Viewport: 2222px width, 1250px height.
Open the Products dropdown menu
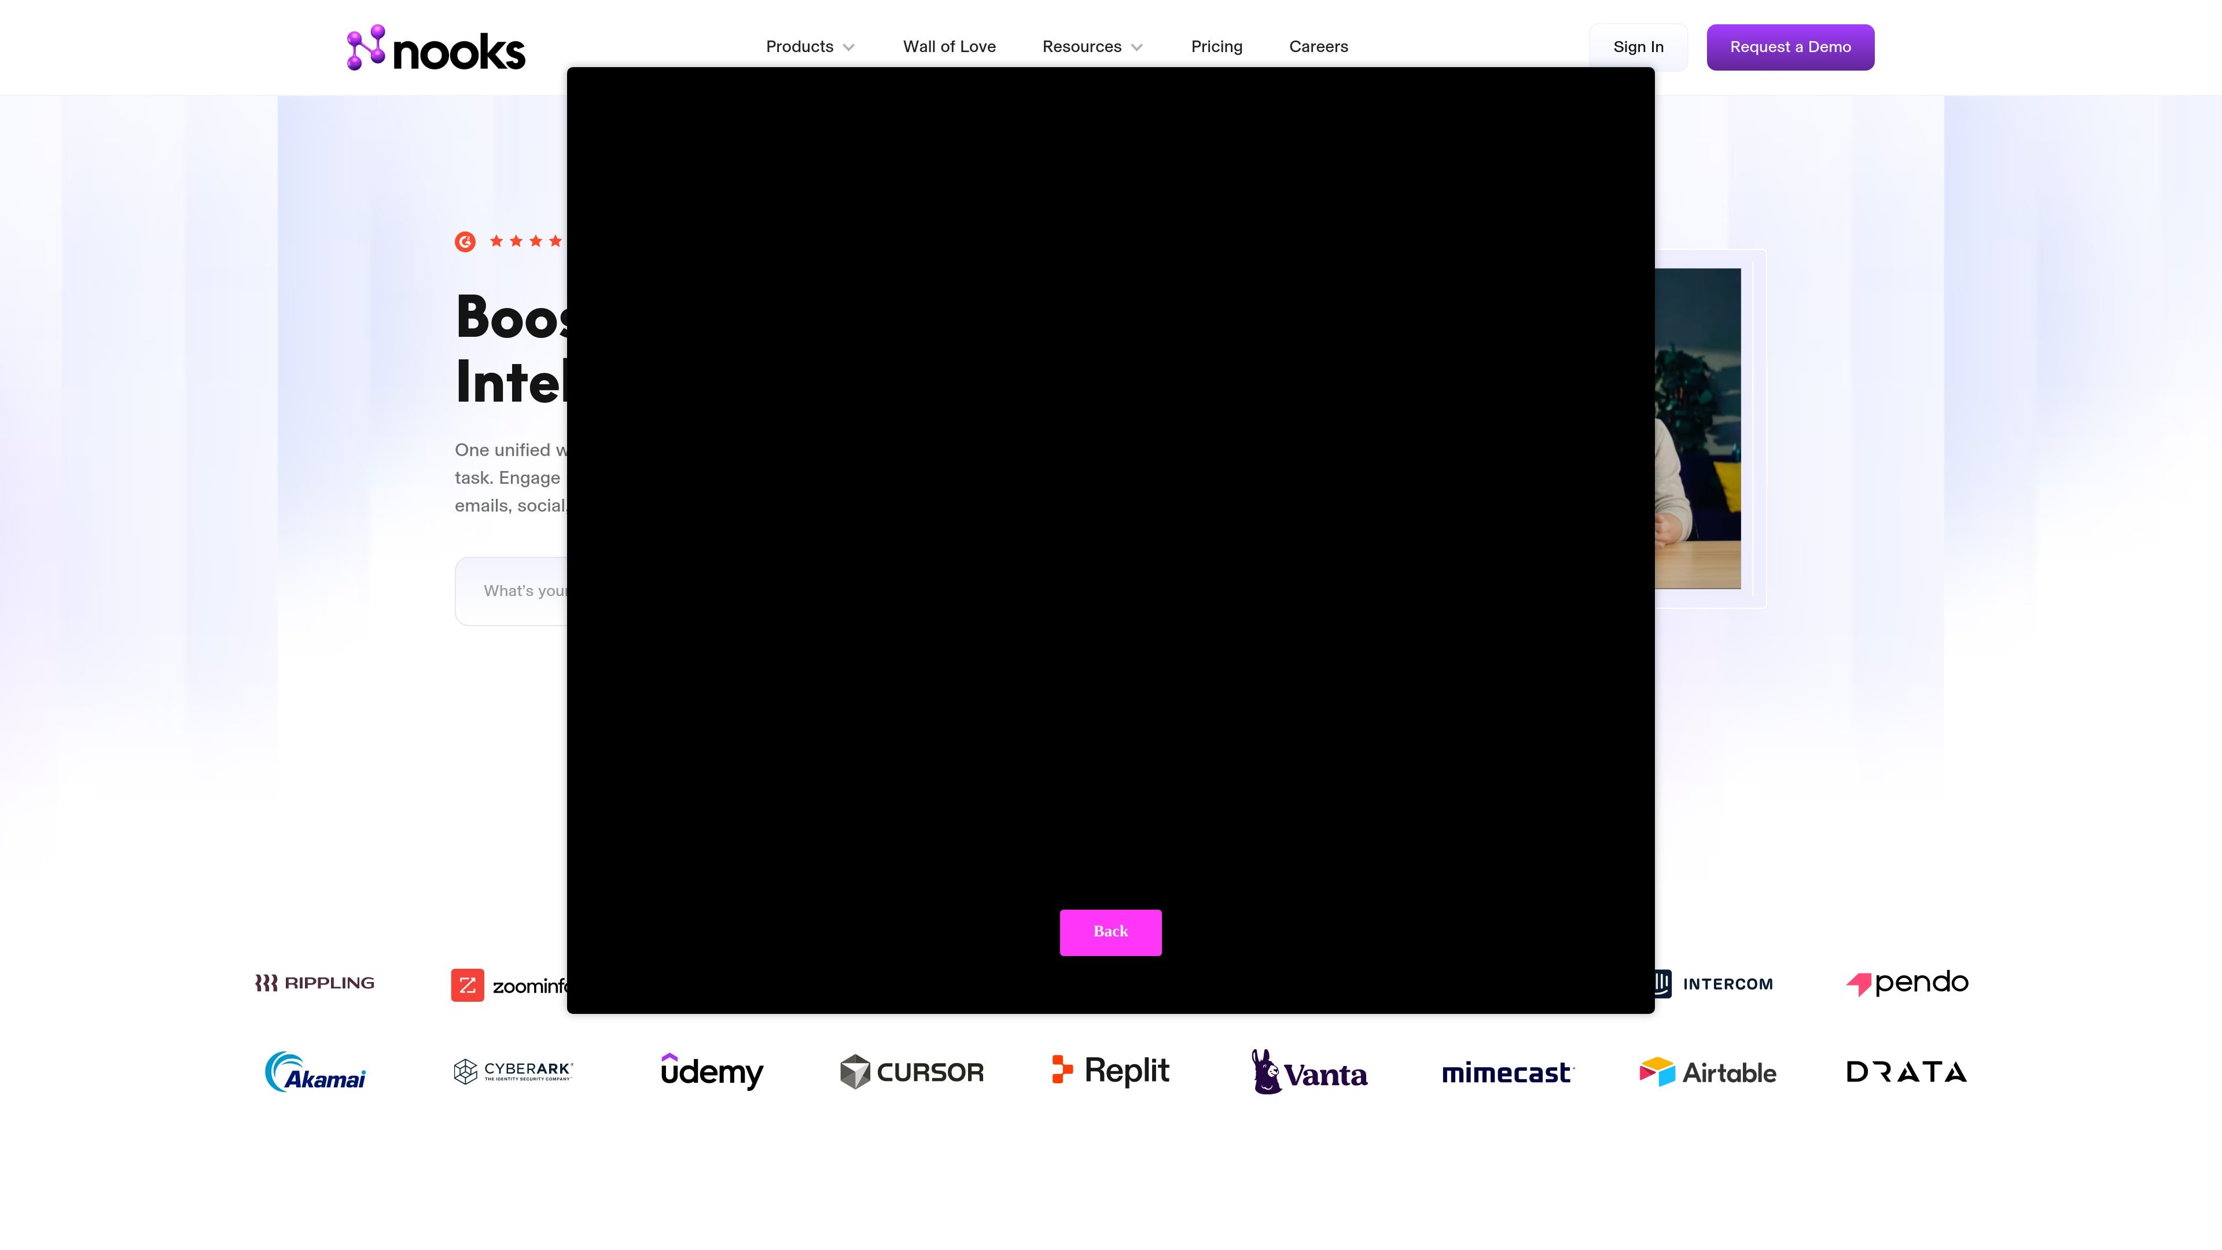pyautogui.click(x=810, y=46)
